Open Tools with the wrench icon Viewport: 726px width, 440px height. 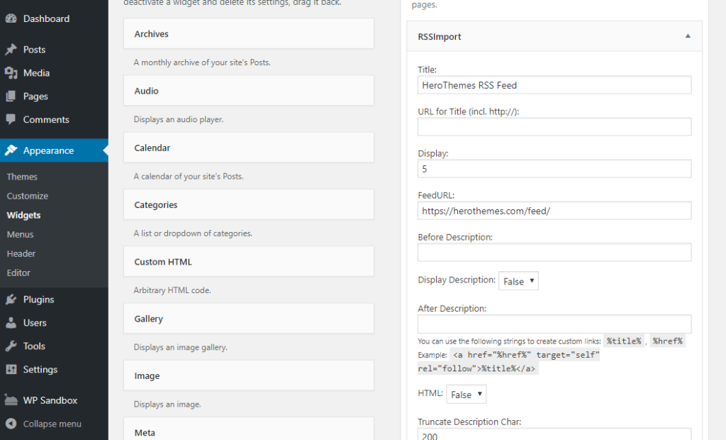pos(12,346)
